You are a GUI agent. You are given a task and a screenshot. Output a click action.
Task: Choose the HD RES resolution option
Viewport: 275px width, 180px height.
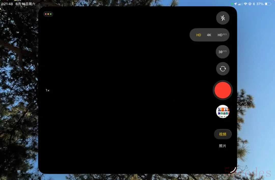[x=222, y=35]
